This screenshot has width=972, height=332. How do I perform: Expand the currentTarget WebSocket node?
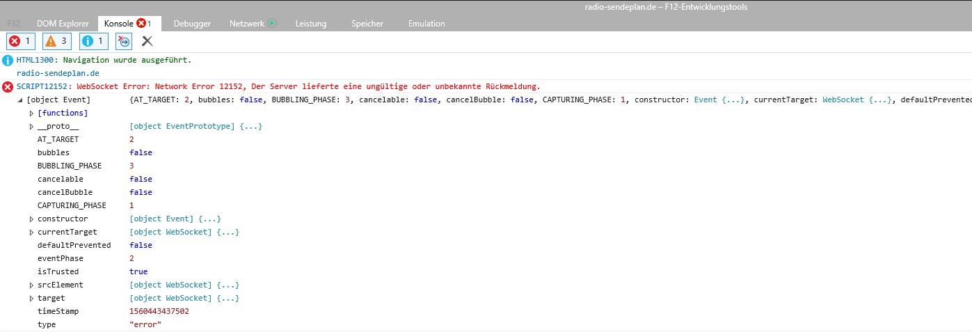pos(31,232)
